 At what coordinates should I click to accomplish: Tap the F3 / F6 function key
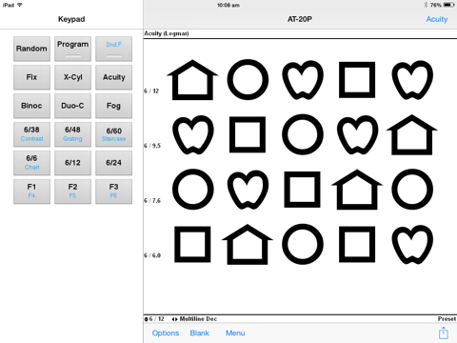[x=113, y=192]
